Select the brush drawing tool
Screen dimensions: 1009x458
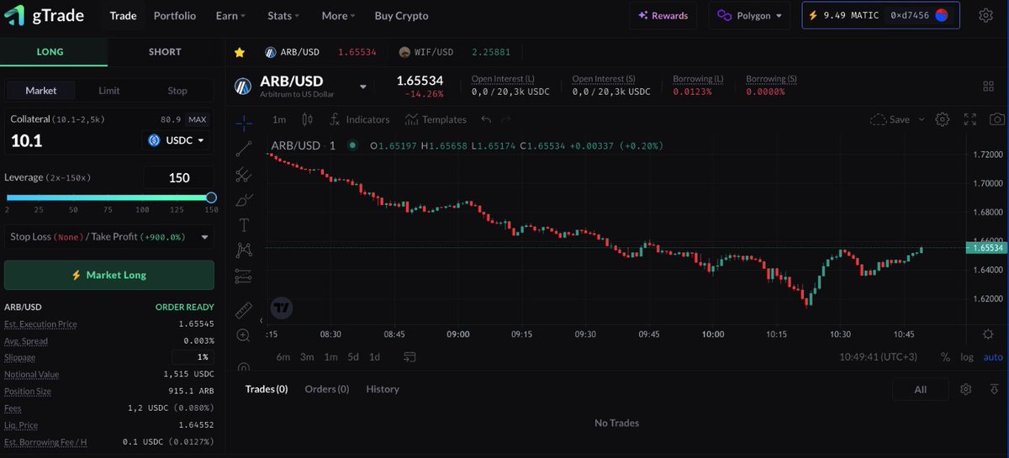(244, 200)
